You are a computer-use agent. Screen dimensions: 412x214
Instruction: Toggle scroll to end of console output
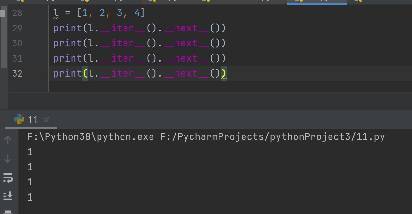pos(8,195)
